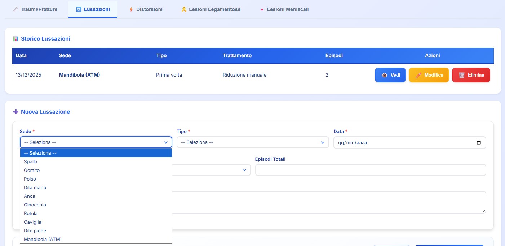Viewport: 505px width, 246px height.
Task: Expand the Tipo dropdown
Action: click(x=252, y=142)
